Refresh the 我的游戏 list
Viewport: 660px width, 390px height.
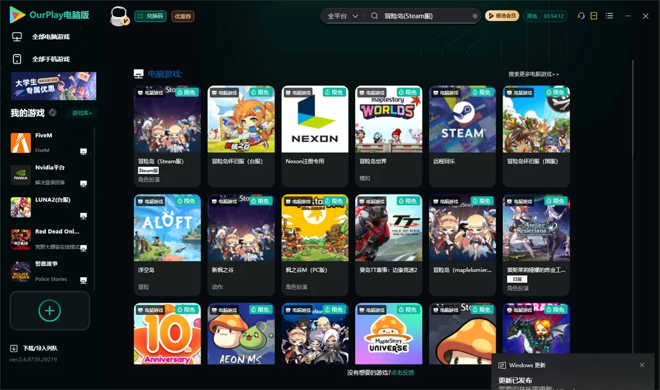click(x=53, y=113)
